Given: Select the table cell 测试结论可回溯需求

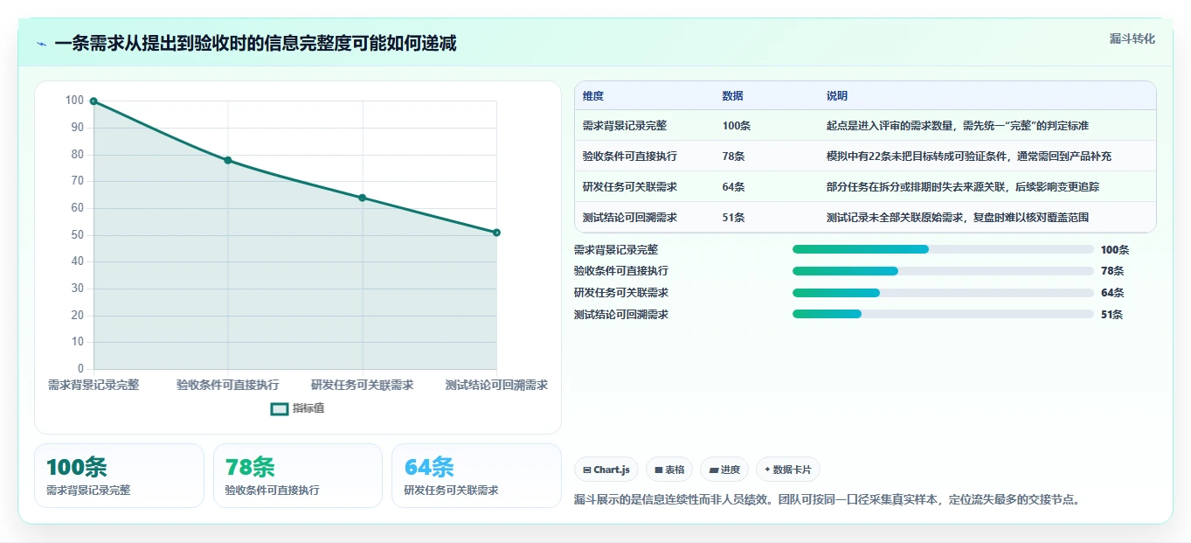Looking at the screenshot, I should tap(630, 218).
